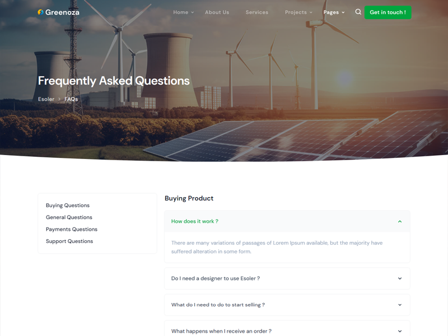Expand 'Do I need a designer' question
Viewport: 448px width, 336px height.
click(216, 278)
